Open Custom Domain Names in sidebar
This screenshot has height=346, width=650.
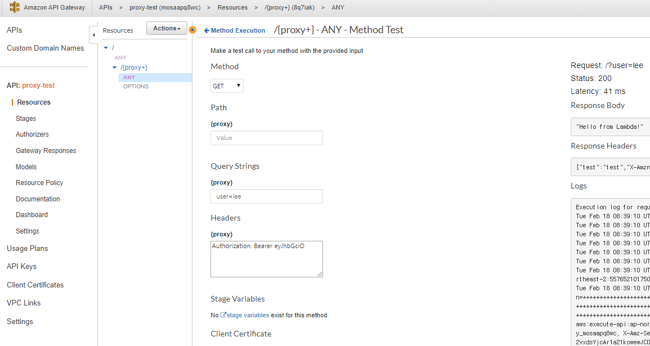coord(45,48)
